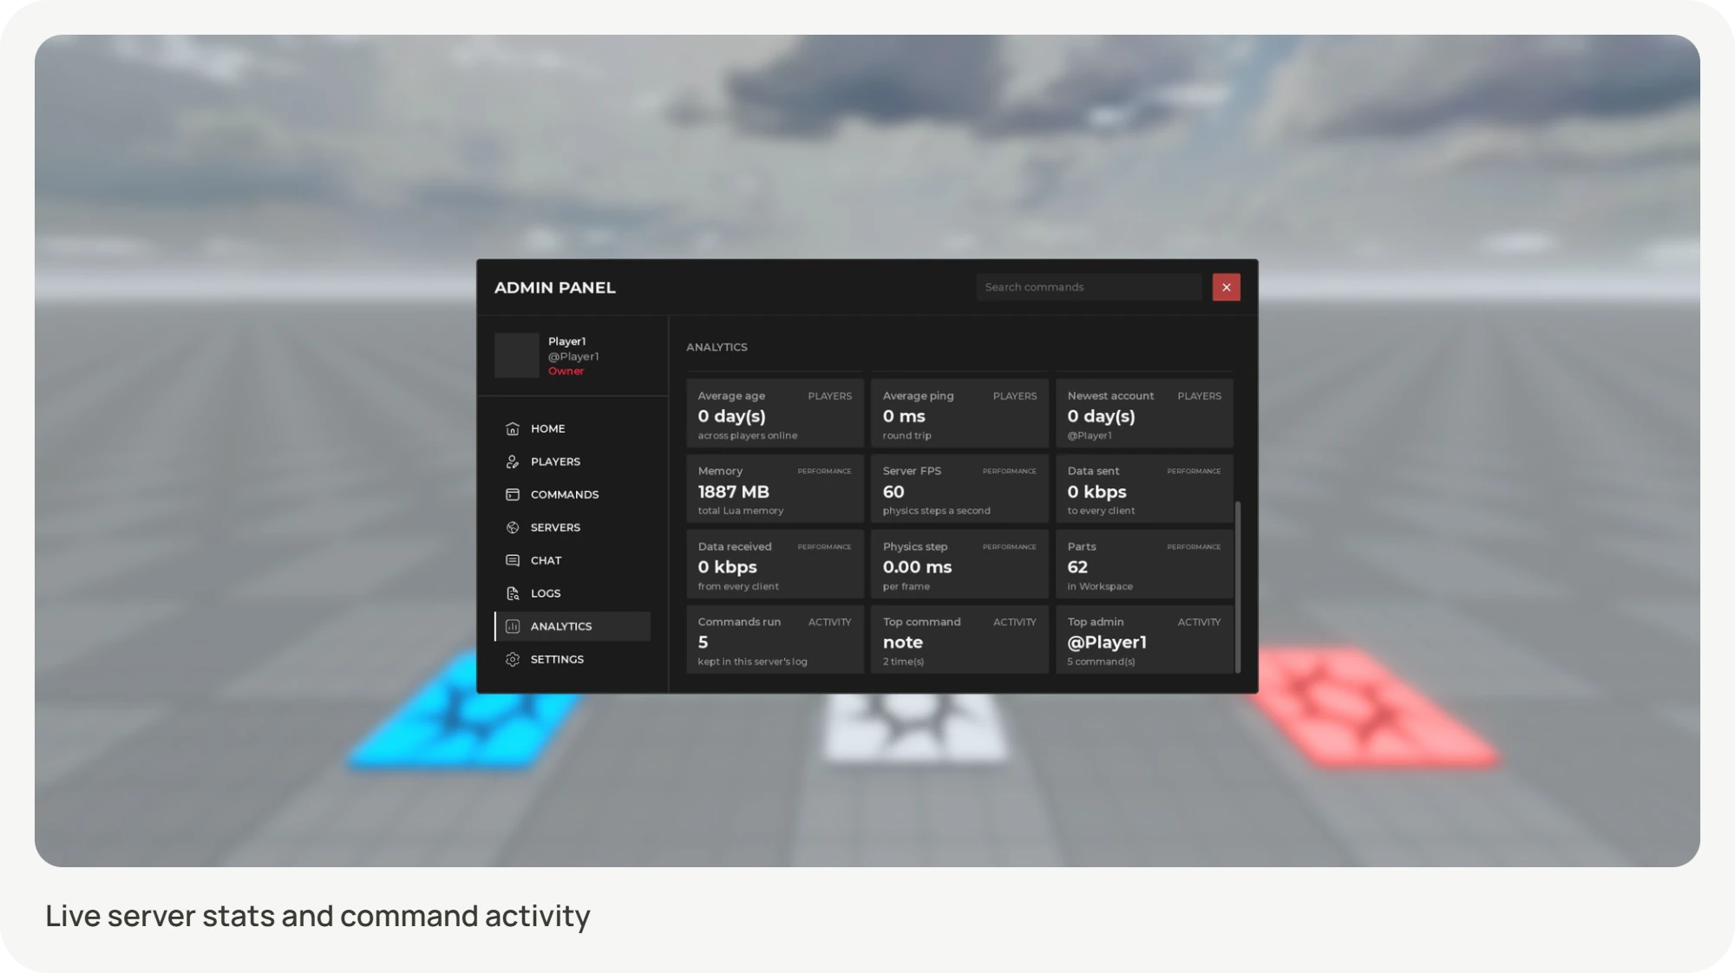Viewport: 1735px width, 973px height.
Task: Click the '5 command(s)' subtext
Action: pyautogui.click(x=1101, y=662)
